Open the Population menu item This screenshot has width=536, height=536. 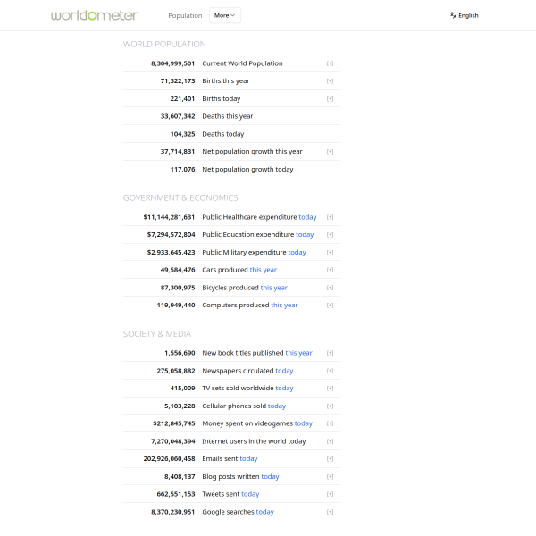(x=185, y=15)
